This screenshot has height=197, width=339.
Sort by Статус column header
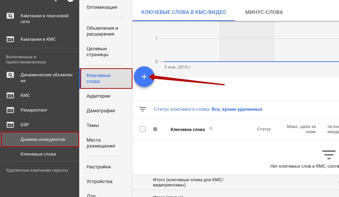[264, 129]
